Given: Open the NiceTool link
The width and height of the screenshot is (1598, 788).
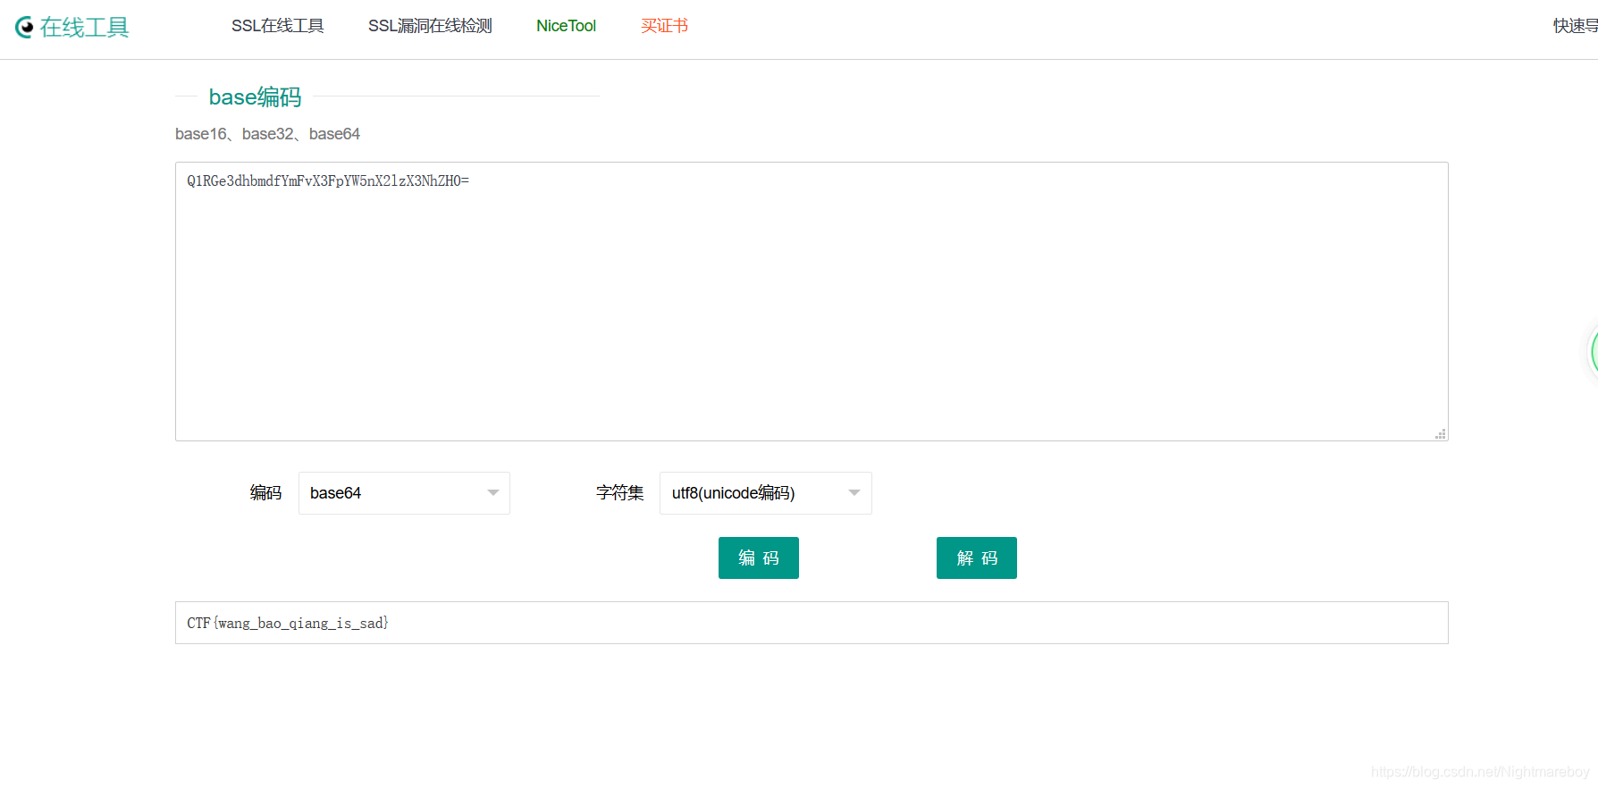Looking at the screenshot, I should click(x=566, y=26).
